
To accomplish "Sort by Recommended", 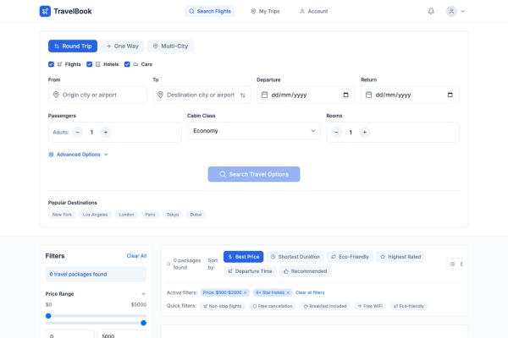I will point(305,271).
